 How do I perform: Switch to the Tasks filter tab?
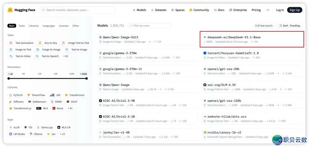coord(22,26)
